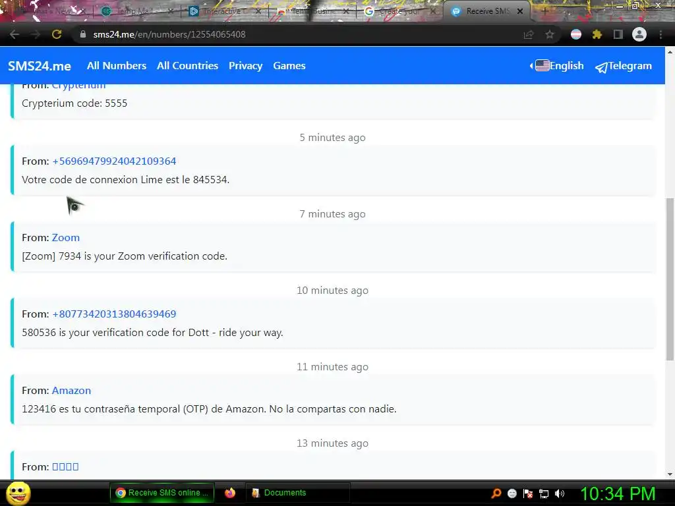The image size is (675, 506).
Task: Launch Firefox from the taskbar
Action: [x=230, y=493]
